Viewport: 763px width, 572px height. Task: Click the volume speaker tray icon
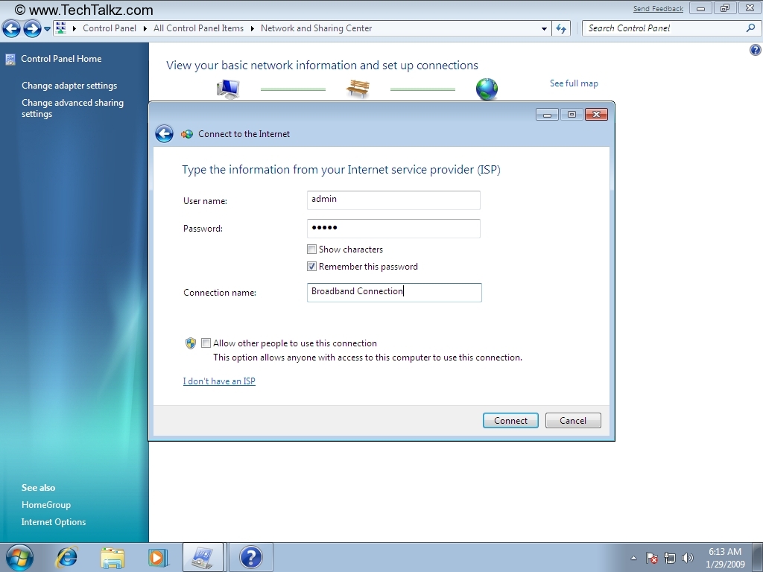(x=687, y=558)
